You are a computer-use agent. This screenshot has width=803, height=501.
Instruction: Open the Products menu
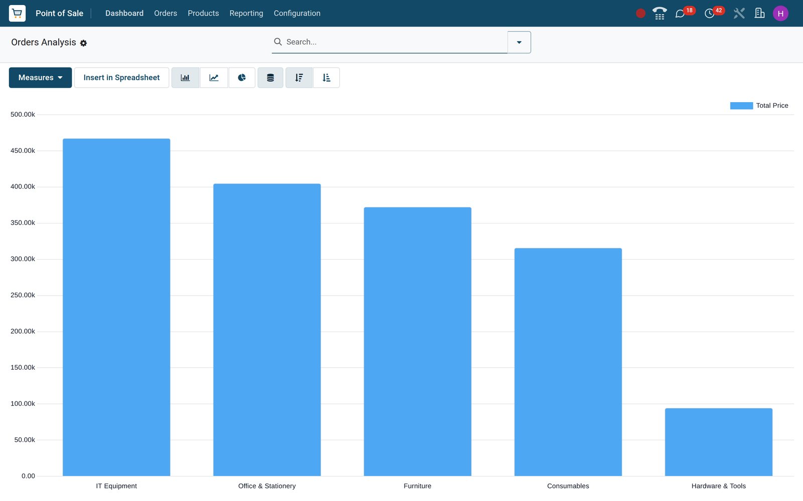203,14
